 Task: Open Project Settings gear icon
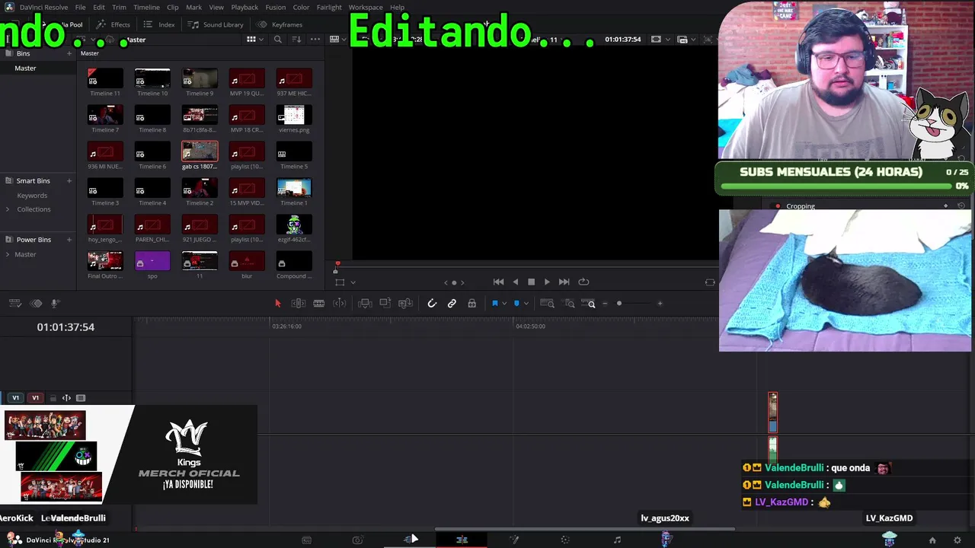click(957, 540)
